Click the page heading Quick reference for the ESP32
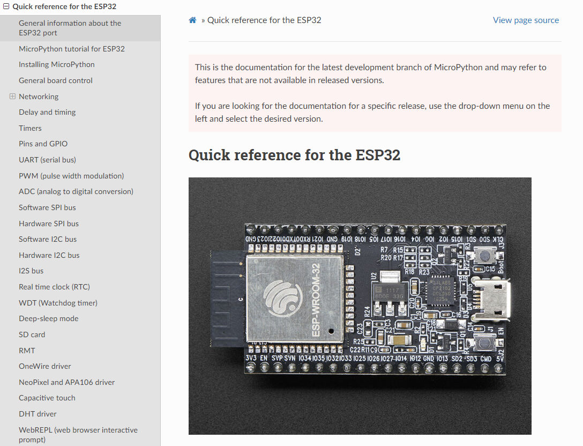Screen dimensions: 583x446 [294, 155]
